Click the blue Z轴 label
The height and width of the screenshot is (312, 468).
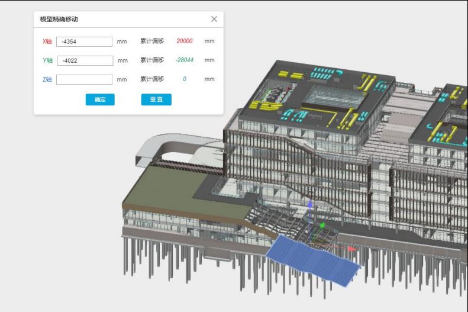(x=47, y=79)
